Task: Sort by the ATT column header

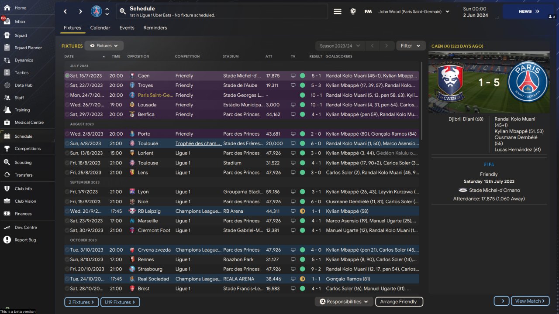Action: point(269,56)
